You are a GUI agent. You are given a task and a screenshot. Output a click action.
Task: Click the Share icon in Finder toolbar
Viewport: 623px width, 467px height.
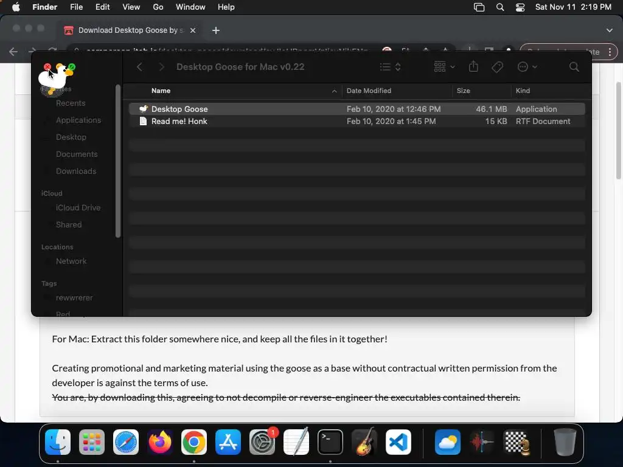click(x=473, y=66)
